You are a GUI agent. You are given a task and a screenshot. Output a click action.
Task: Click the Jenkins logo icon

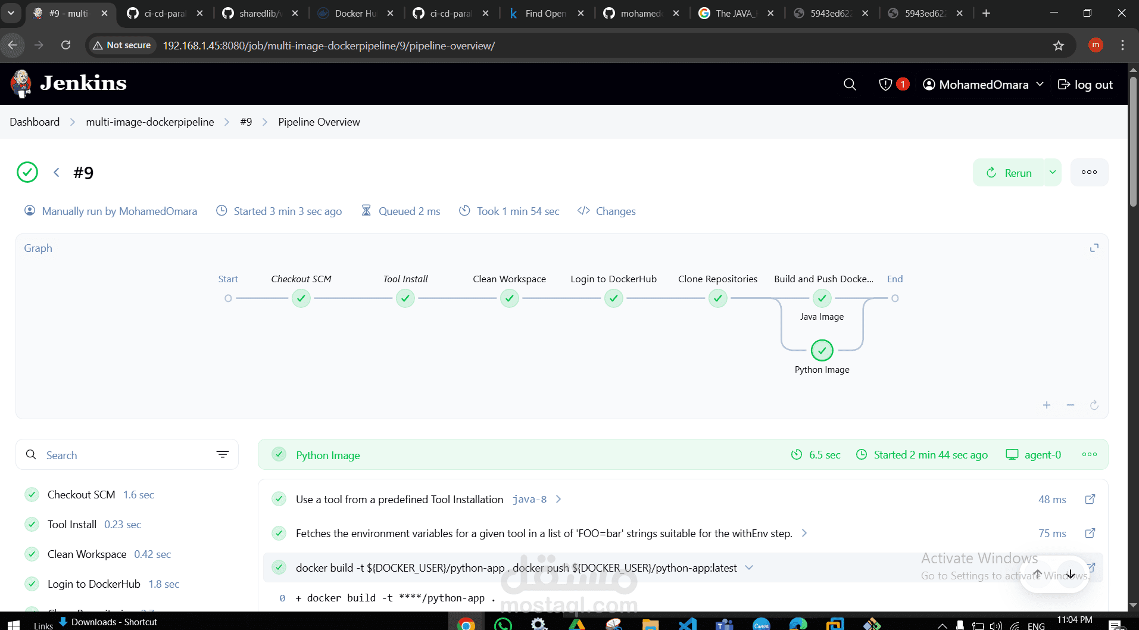tap(21, 84)
